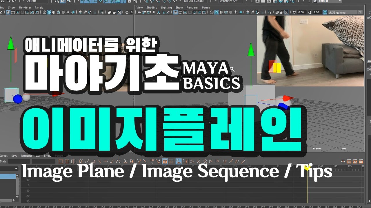
Task: Open the Sign In account dropdown
Action: 327,1
